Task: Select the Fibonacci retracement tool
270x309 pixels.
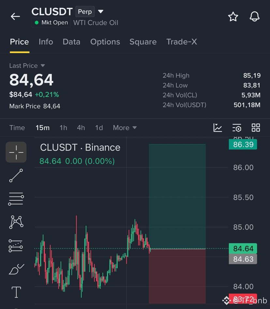Action: click(x=16, y=246)
